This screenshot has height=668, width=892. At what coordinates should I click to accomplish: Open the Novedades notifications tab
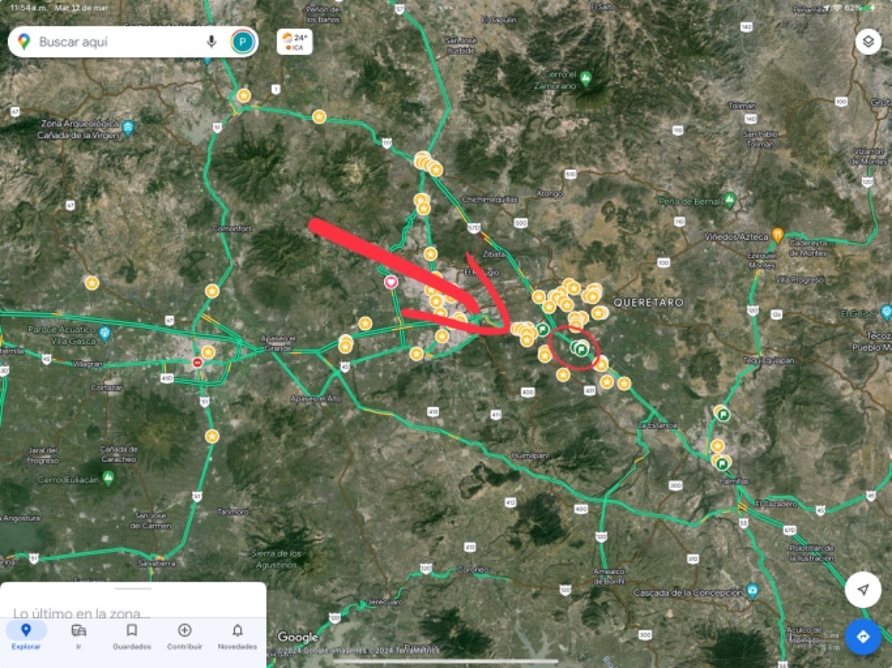(x=237, y=636)
